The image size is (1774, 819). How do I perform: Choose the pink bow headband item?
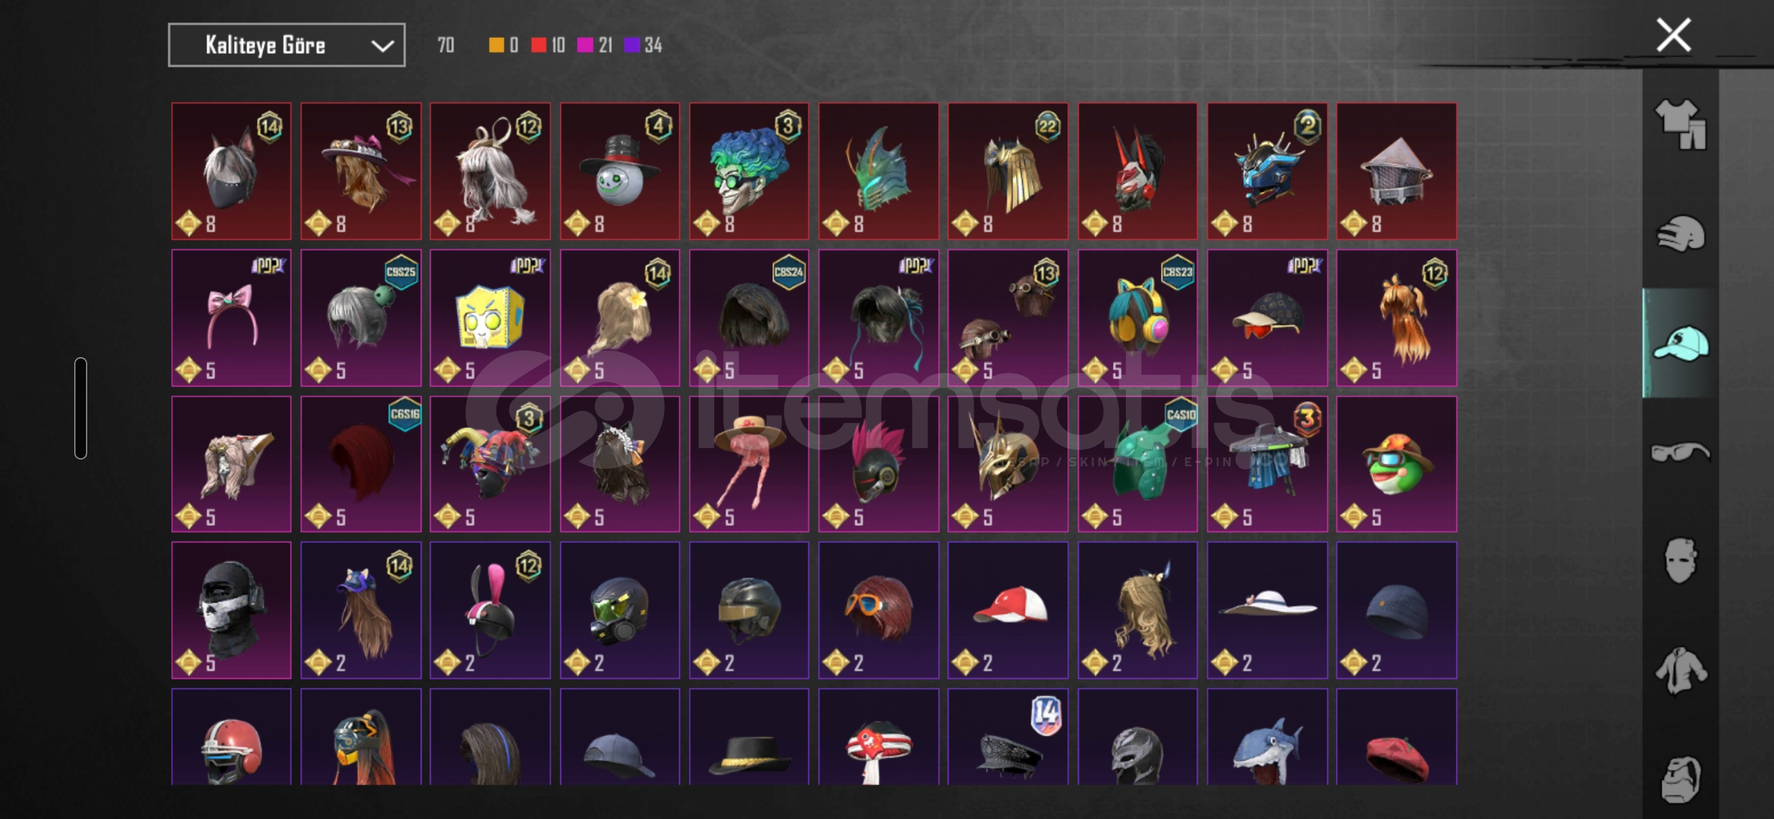tap(231, 318)
